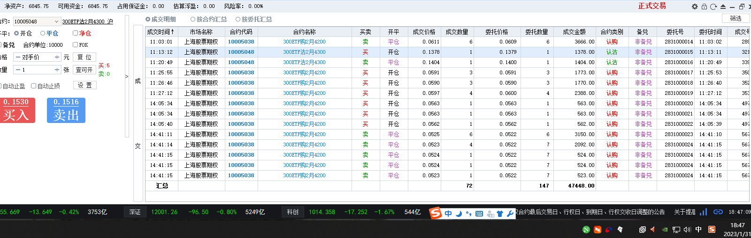Click the blue signal bars icon
751x238 pixels.
[703, 212]
